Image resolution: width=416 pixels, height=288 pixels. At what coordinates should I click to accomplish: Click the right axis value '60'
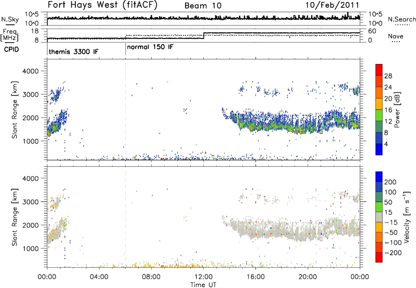pyautogui.click(x=372, y=31)
